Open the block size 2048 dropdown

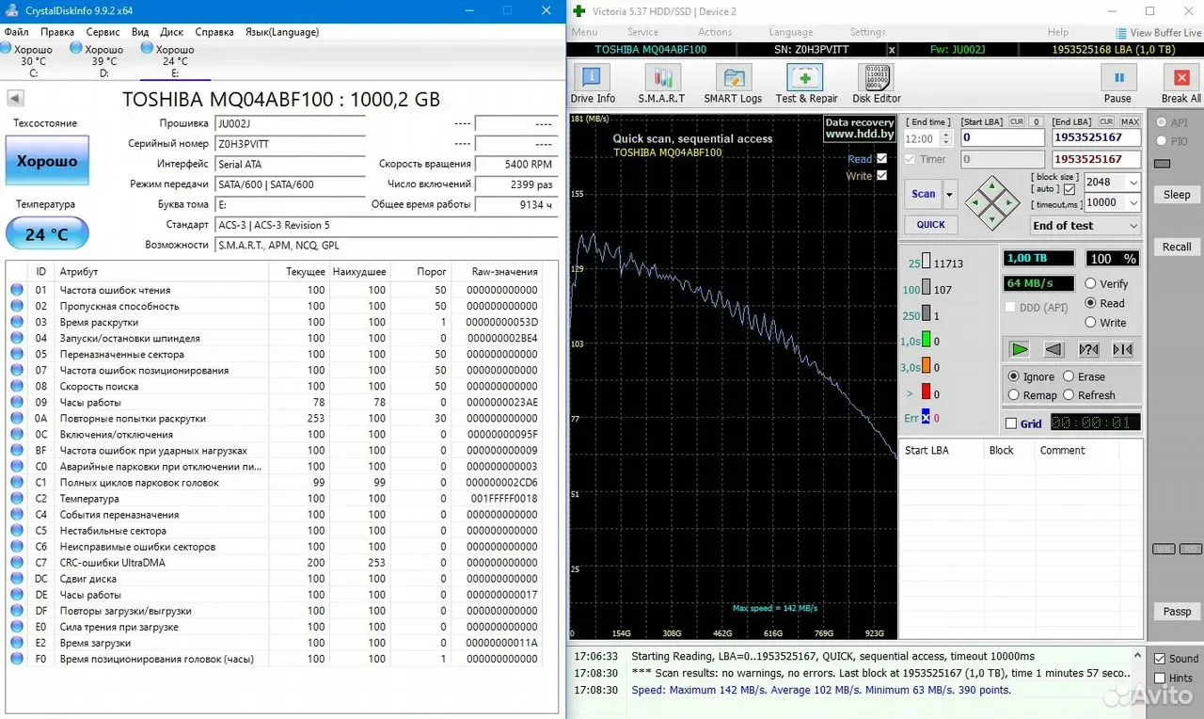pyautogui.click(x=1133, y=183)
